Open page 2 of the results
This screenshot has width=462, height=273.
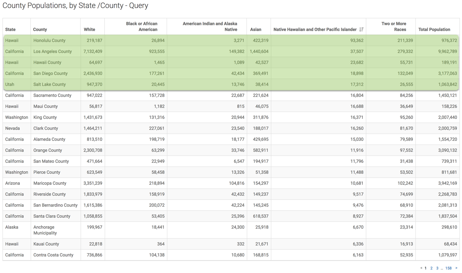(431, 268)
